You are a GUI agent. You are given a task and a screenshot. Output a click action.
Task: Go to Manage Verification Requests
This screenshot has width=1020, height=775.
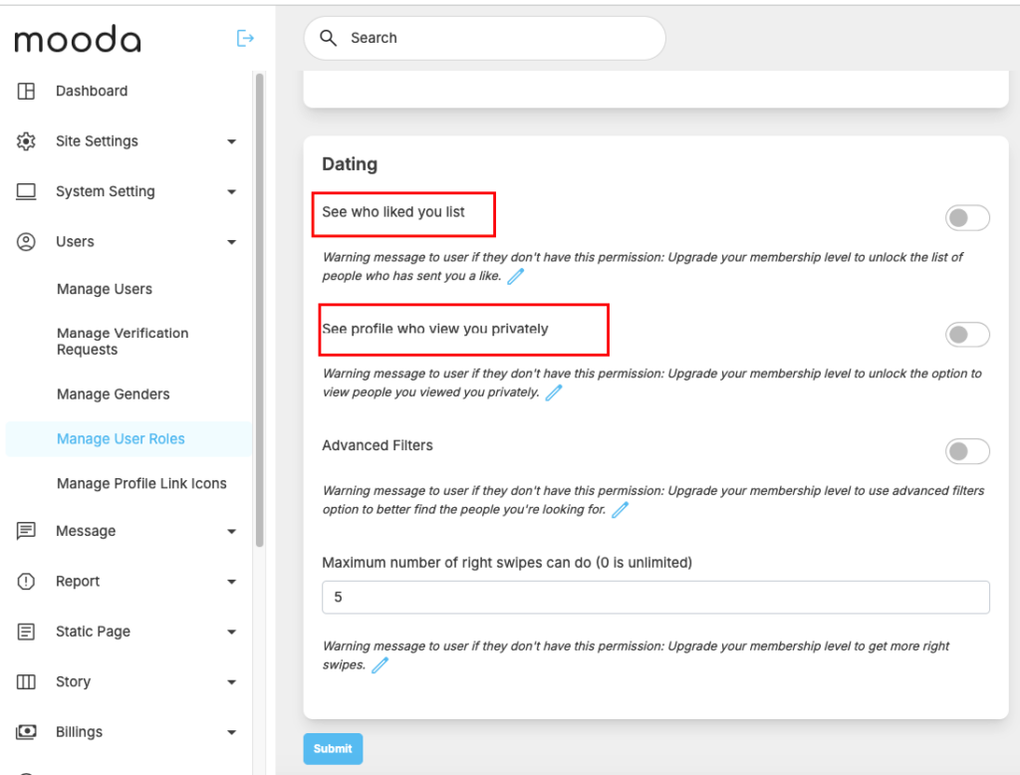coord(123,342)
